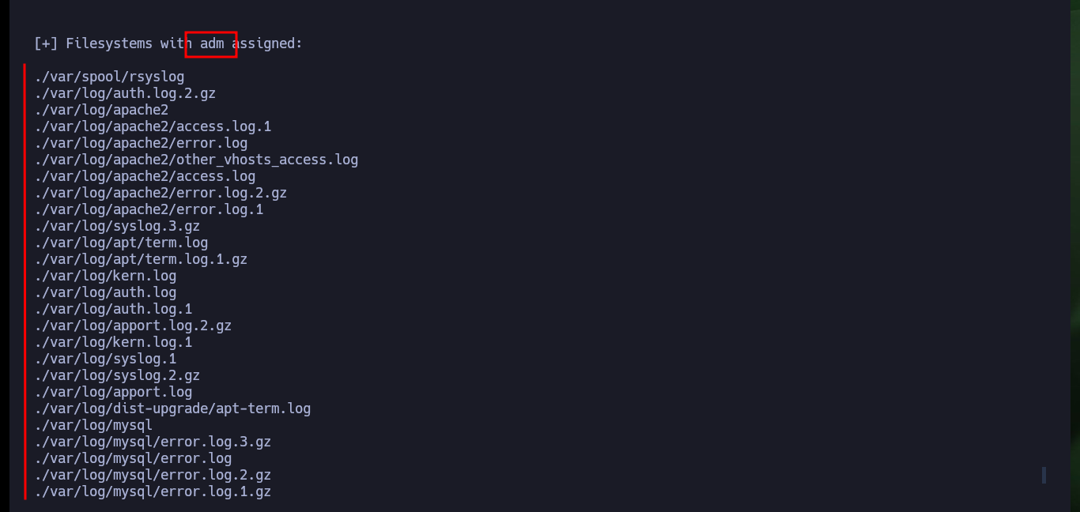Select the dist-upgrade/apt-term.log path

point(172,409)
